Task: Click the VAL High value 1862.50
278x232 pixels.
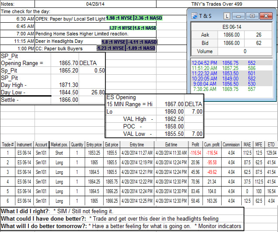Action: (x=174, y=119)
